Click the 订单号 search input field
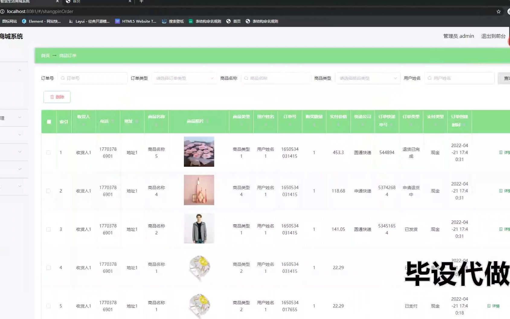 point(93,78)
